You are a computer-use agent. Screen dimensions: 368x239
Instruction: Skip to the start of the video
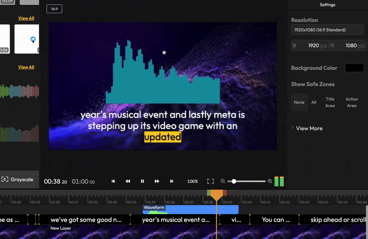point(113,181)
